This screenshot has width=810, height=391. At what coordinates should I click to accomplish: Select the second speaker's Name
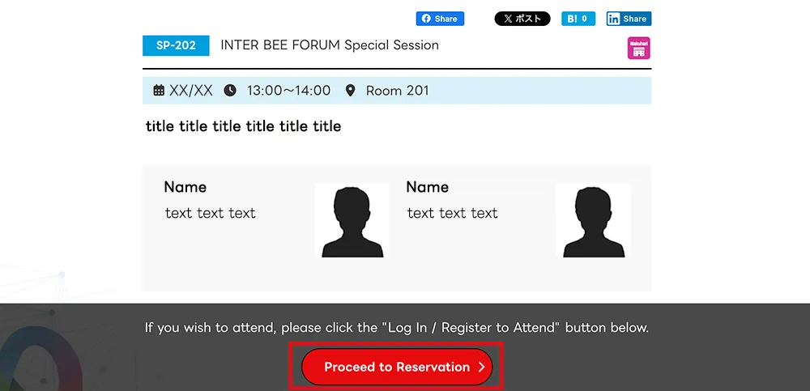[x=427, y=187]
